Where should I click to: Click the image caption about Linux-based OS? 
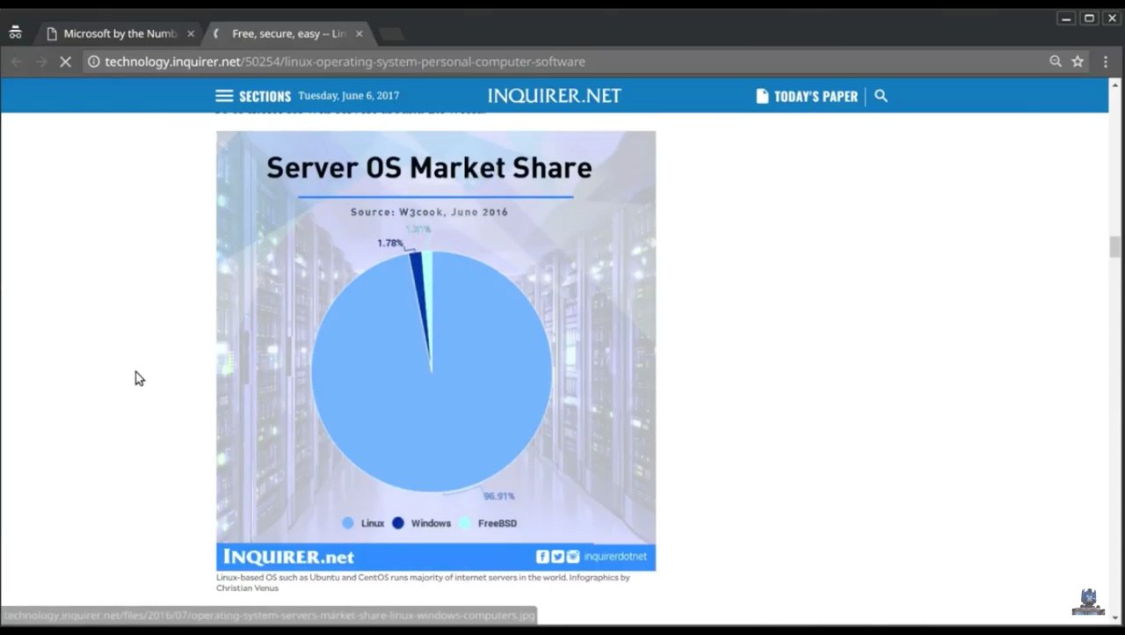pyautogui.click(x=423, y=582)
